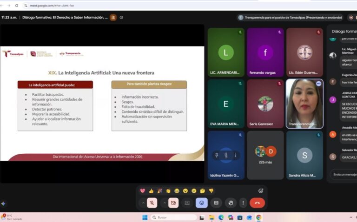The height and width of the screenshot is (222, 357).
Task: Open three-dot options on the video tile
Action: pos(318,84)
